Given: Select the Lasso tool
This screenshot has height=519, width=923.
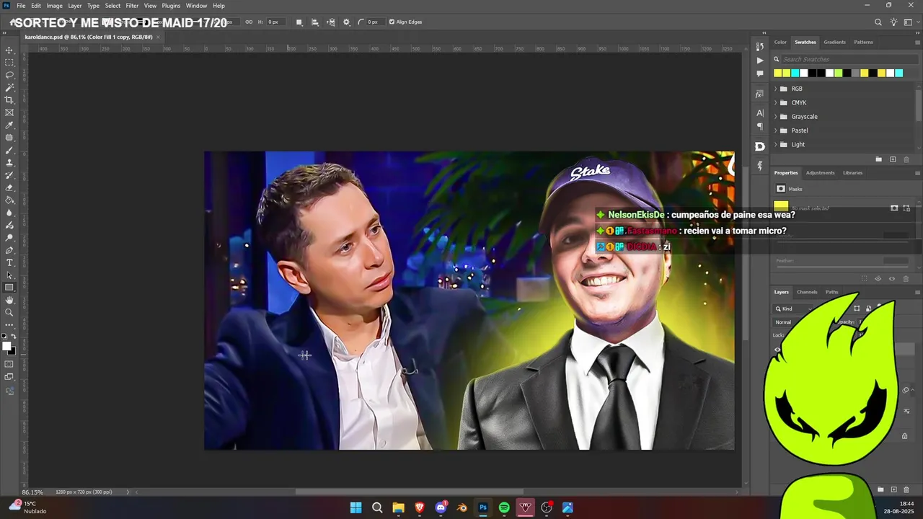Looking at the screenshot, I should (x=9, y=75).
